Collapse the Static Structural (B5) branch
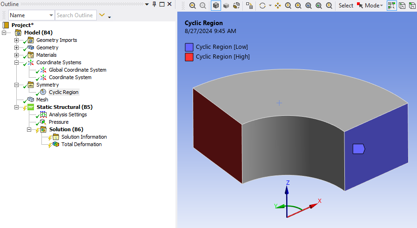 tap(17, 107)
